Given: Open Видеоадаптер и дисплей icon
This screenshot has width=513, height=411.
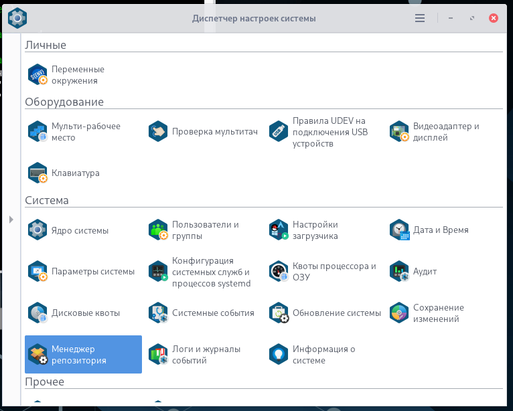Looking at the screenshot, I should (399, 131).
